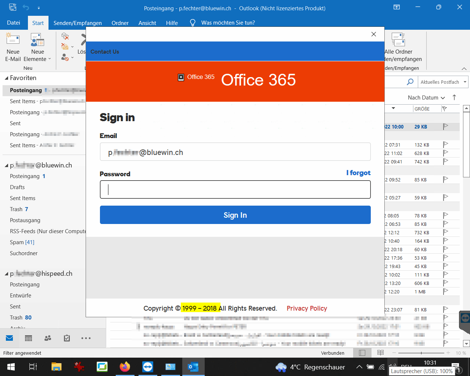Create a new email with Neue E-Mail
Viewport: 470px width, 376px height.
[13, 47]
